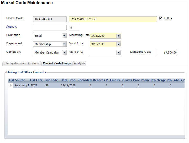This screenshot has height=143, width=189.
Task: Sort by Fax's Proc column header
Action: [132, 80]
